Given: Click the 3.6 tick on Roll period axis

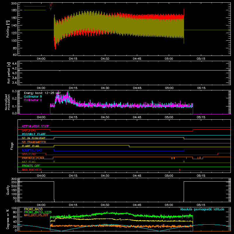Looking at the screenshot, I should tap(14, 82).
